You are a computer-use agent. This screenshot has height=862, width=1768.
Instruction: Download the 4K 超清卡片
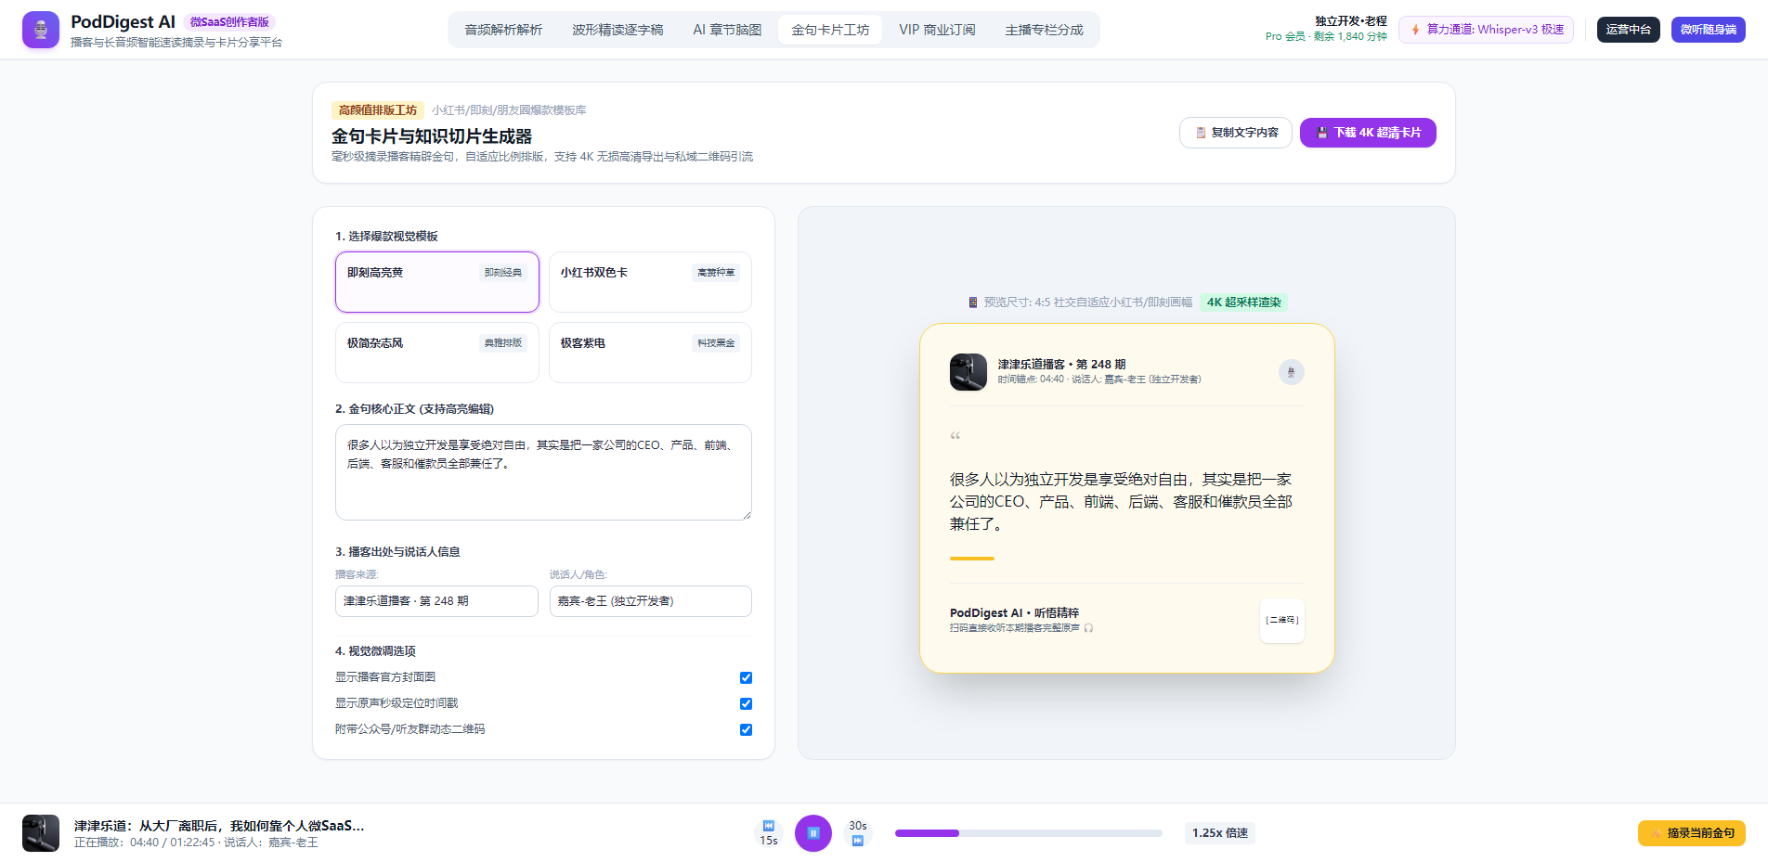[1368, 133]
